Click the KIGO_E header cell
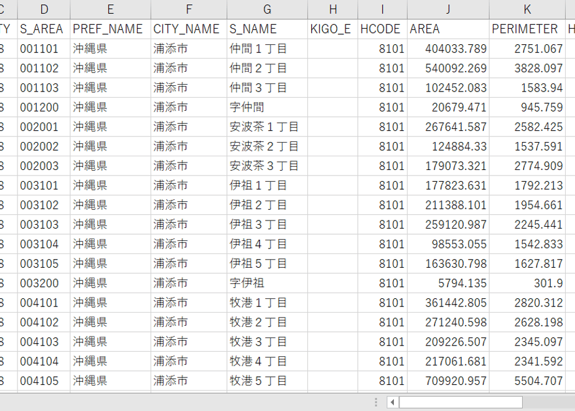 (332, 29)
